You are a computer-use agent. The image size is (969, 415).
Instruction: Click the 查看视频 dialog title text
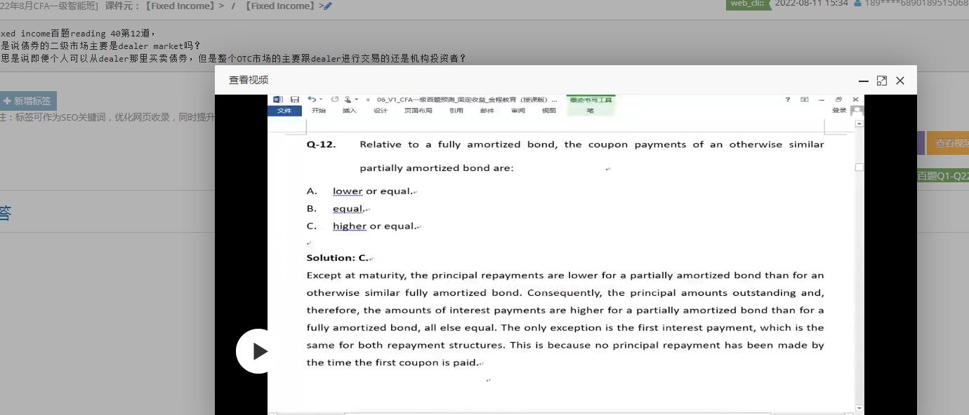pyautogui.click(x=249, y=80)
